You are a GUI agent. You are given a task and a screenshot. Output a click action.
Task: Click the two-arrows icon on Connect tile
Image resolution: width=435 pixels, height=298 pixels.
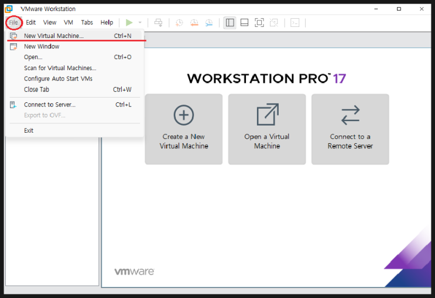[x=350, y=115]
